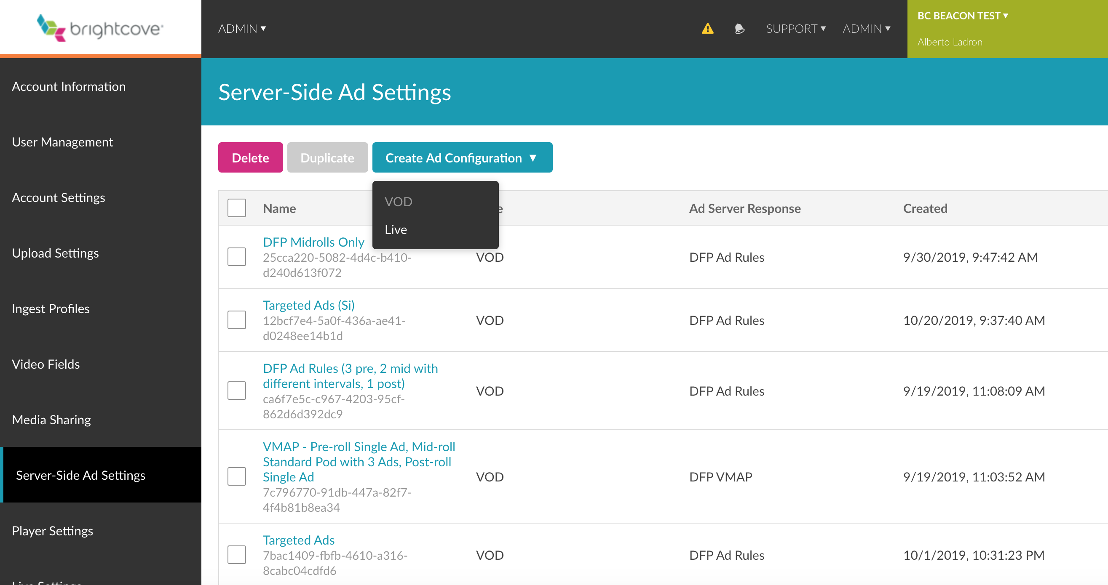Click the date 9/19/2019, 11:03:52 AM
The height and width of the screenshot is (585, 1108).
pyautogui.click(x=974, y=477)
